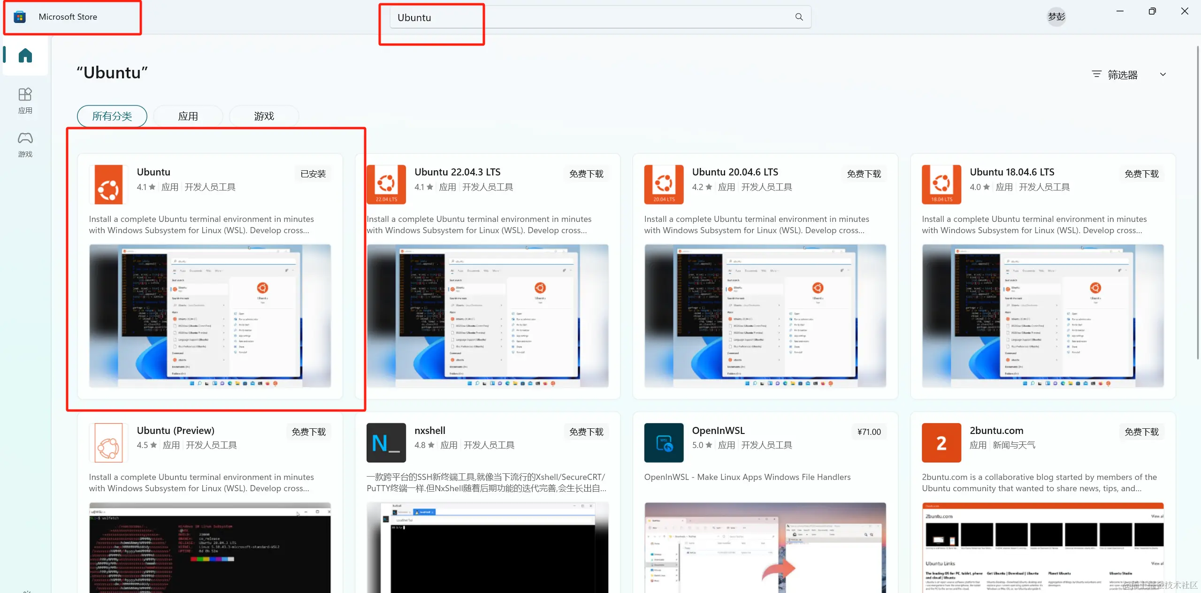Screen dimensions: 1201x593
Task: Click 免费下载 for Ubuntu 18.04.6 LTS
Action: (x=1142, y=174)
